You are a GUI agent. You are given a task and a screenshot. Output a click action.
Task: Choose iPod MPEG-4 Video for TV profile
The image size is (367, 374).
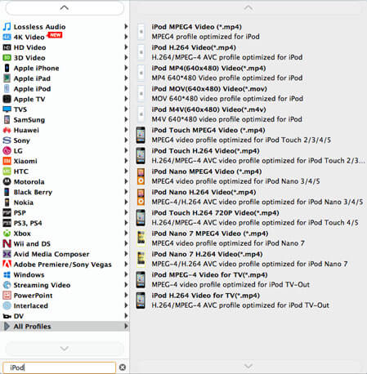tap(248, 279)
